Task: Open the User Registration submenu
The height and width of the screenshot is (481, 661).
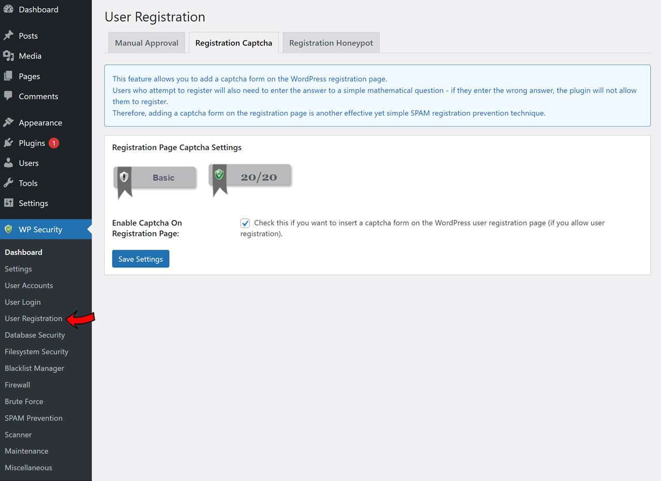Action: pos(33,319)
